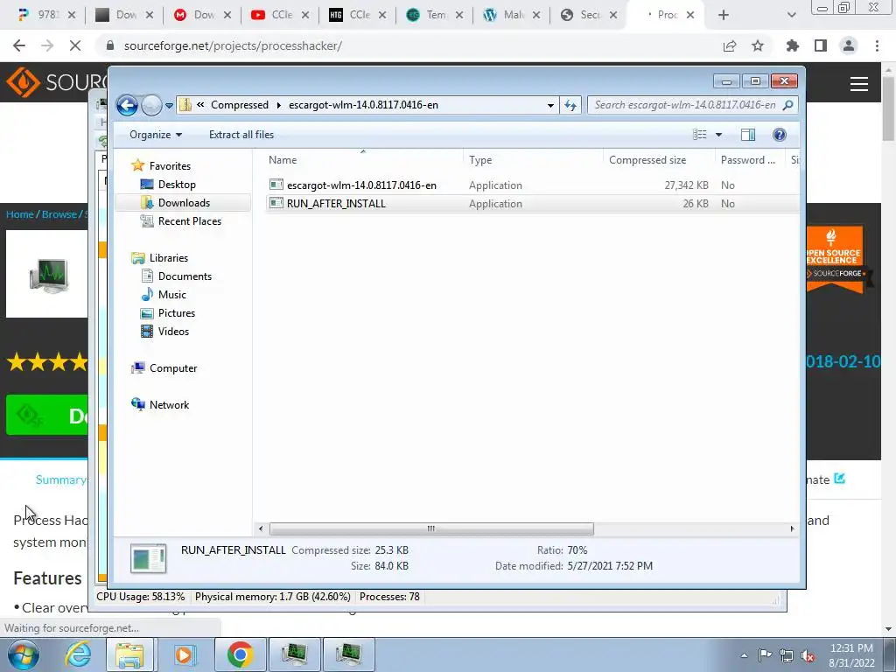Click the Home breadcrumb link on SourceForge

point(20,214)
